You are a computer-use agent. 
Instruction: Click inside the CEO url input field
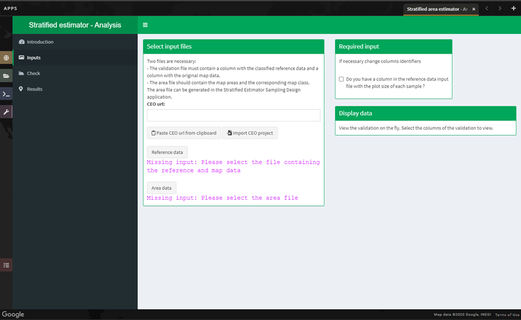[233, 115]
